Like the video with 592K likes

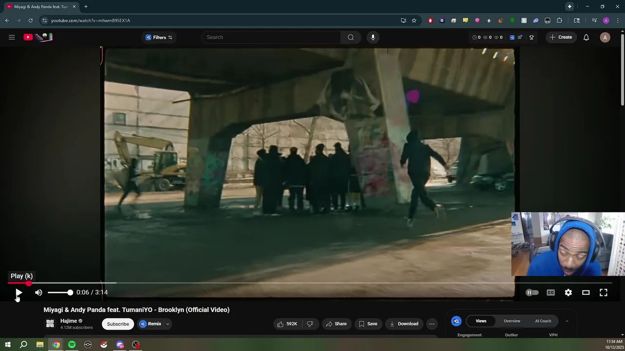[287, 324]
